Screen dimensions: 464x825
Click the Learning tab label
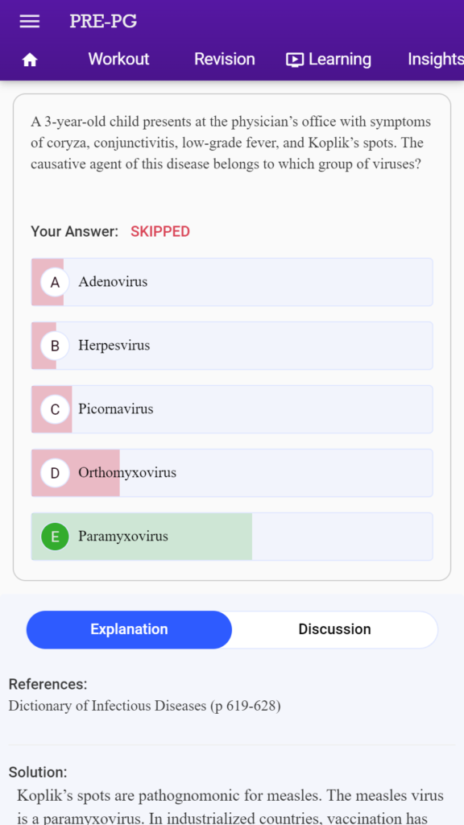(x=339, y=59)
